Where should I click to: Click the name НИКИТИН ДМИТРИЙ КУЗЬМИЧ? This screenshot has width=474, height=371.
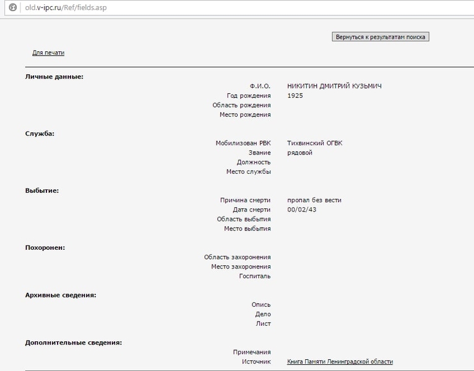click(x=334, y=86)
